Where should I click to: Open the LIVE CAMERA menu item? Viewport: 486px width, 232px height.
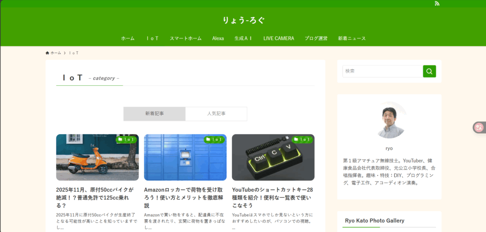point(279,38)
